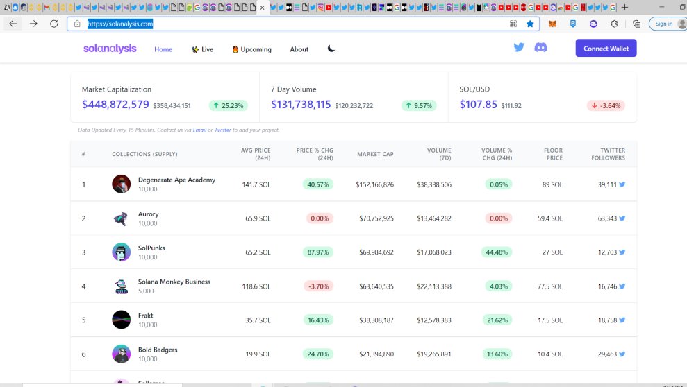Click Frakt row Twitter bird icon

(x=622, y=320)
